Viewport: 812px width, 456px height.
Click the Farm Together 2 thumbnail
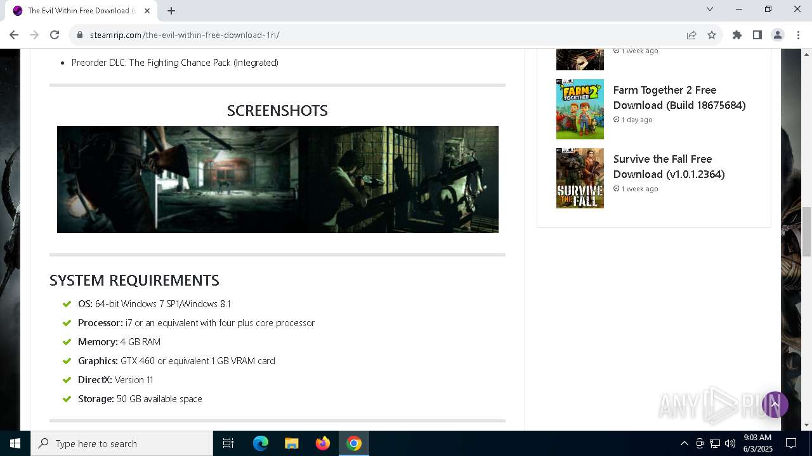point(580,109)
